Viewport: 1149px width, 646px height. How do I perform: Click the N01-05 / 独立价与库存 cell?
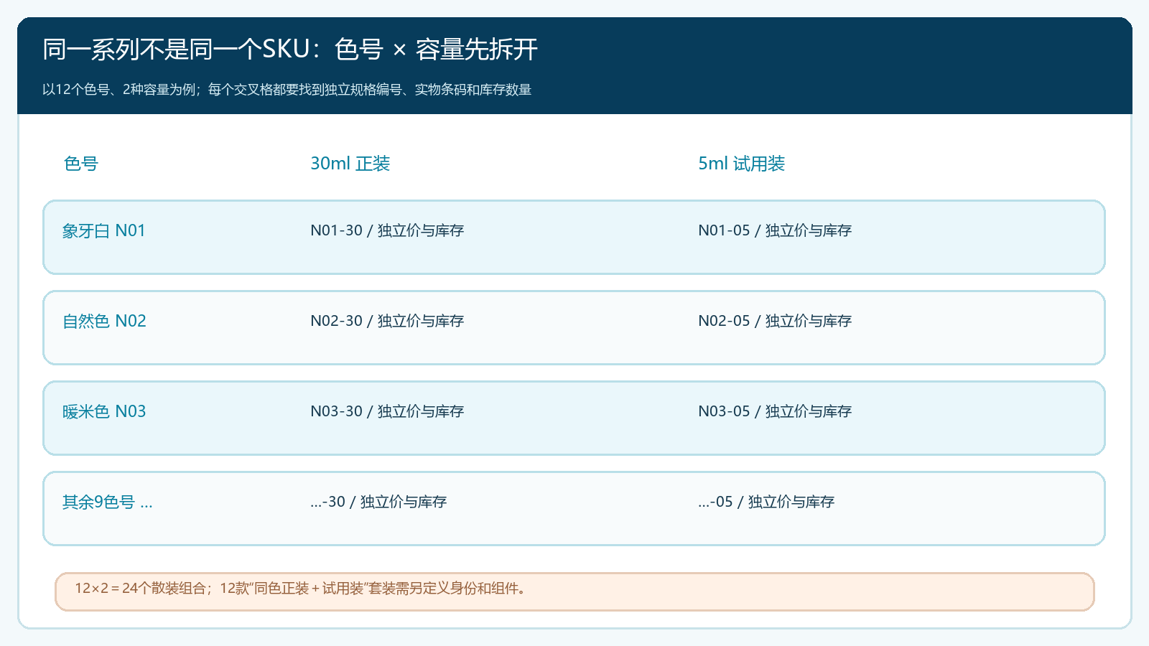(775, 230)
